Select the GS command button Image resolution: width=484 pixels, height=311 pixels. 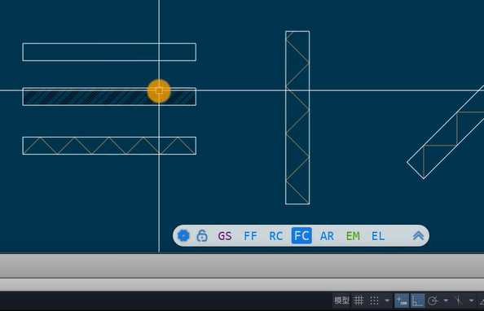click(225, 236)
